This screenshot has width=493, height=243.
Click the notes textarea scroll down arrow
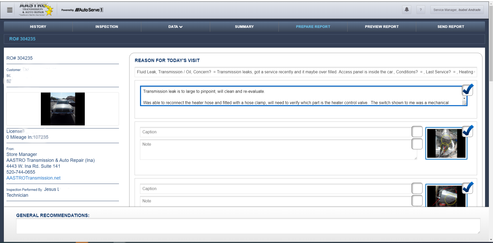point(464,99)
